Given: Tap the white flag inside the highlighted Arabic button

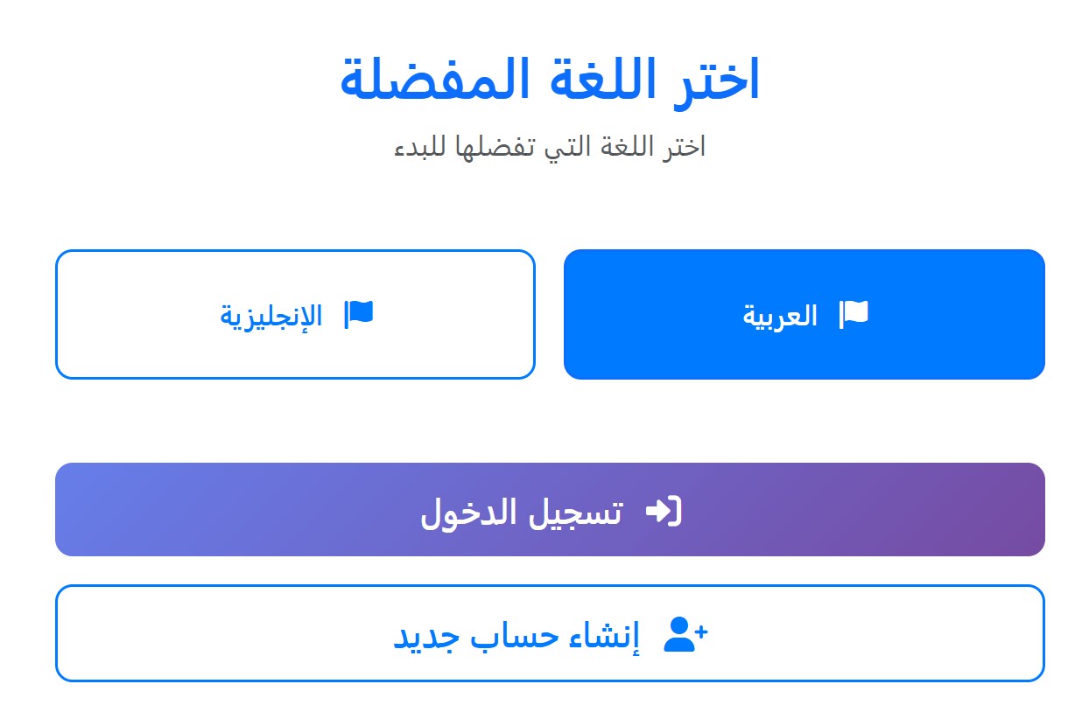Looking at the screenshot, I should click(x=854, y=313).
